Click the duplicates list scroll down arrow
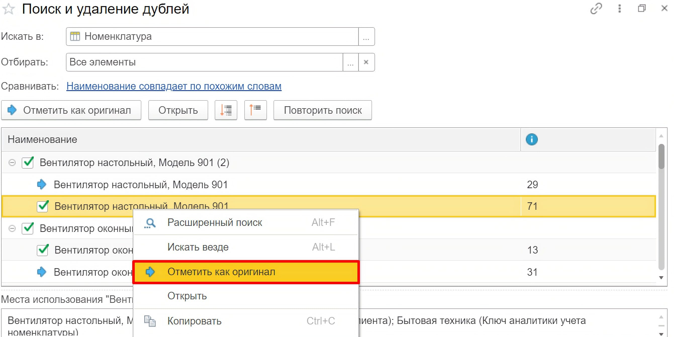674x337 pixels. click(661, 278)
